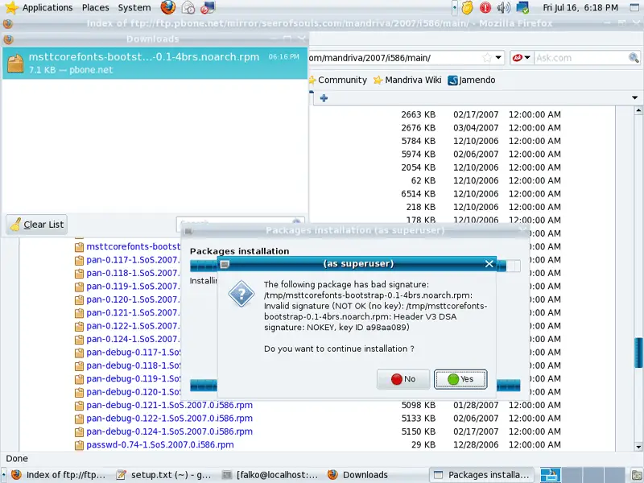Switch to setup.txt taskbar window
The width and height of the screenshot is (644, 483).
(x=163, y=475)
